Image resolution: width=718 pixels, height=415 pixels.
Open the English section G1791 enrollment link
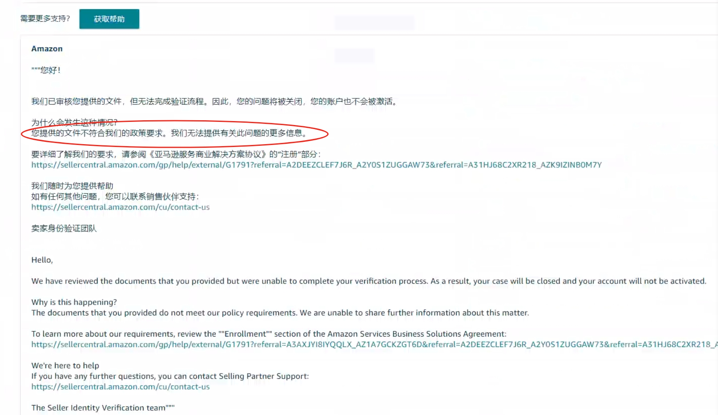[x=375, y=345]
